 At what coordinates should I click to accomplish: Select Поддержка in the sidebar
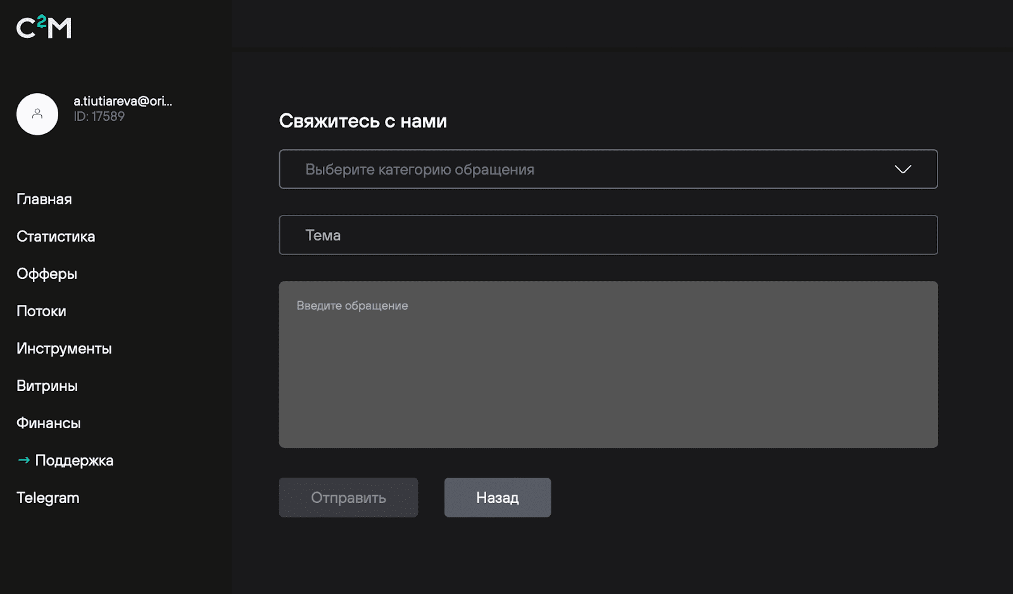(x=74, y=461)
